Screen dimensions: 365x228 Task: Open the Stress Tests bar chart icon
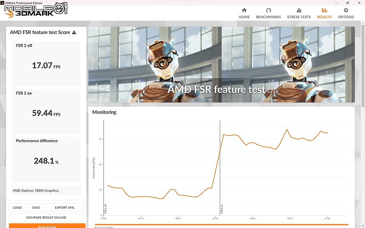tap(299, 10)
